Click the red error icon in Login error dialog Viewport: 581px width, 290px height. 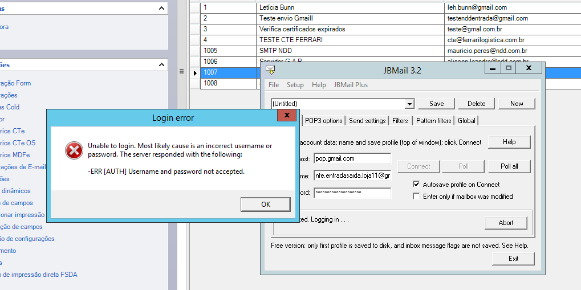coord(73,151)
